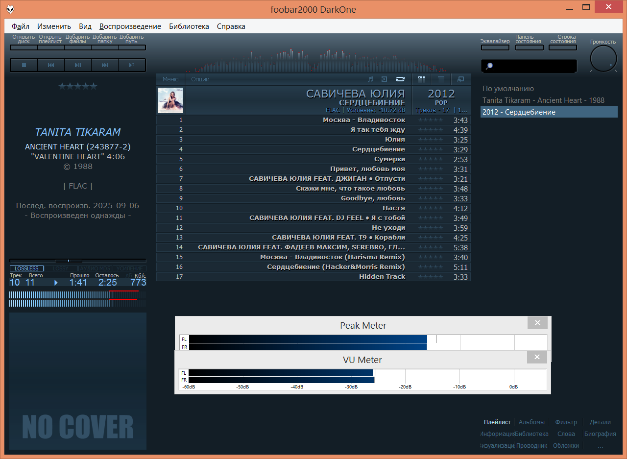
Task: Click the Открыть плейлист button
Action: click(x=50, y=48)
